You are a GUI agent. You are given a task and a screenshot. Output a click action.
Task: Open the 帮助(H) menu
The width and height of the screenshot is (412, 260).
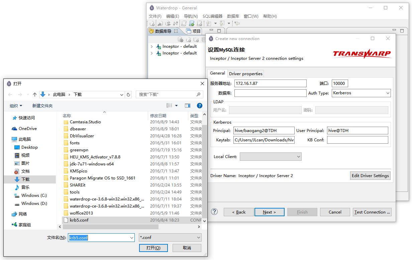pos(270,16)
